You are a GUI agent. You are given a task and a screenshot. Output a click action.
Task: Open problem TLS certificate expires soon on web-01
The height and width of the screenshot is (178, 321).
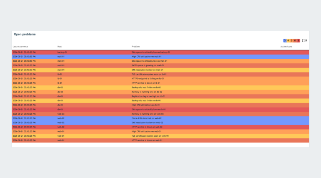[150, 136]
